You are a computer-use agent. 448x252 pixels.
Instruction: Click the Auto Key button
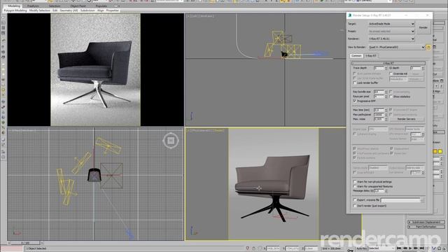pos(361,248)
